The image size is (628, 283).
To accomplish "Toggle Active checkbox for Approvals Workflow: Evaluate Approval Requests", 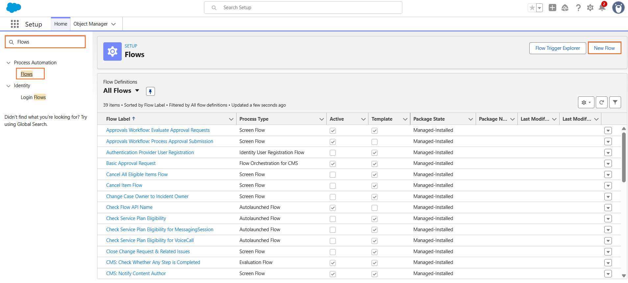I will 333,131.
